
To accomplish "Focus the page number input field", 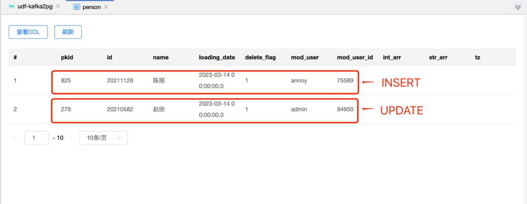I will [36, 138].
